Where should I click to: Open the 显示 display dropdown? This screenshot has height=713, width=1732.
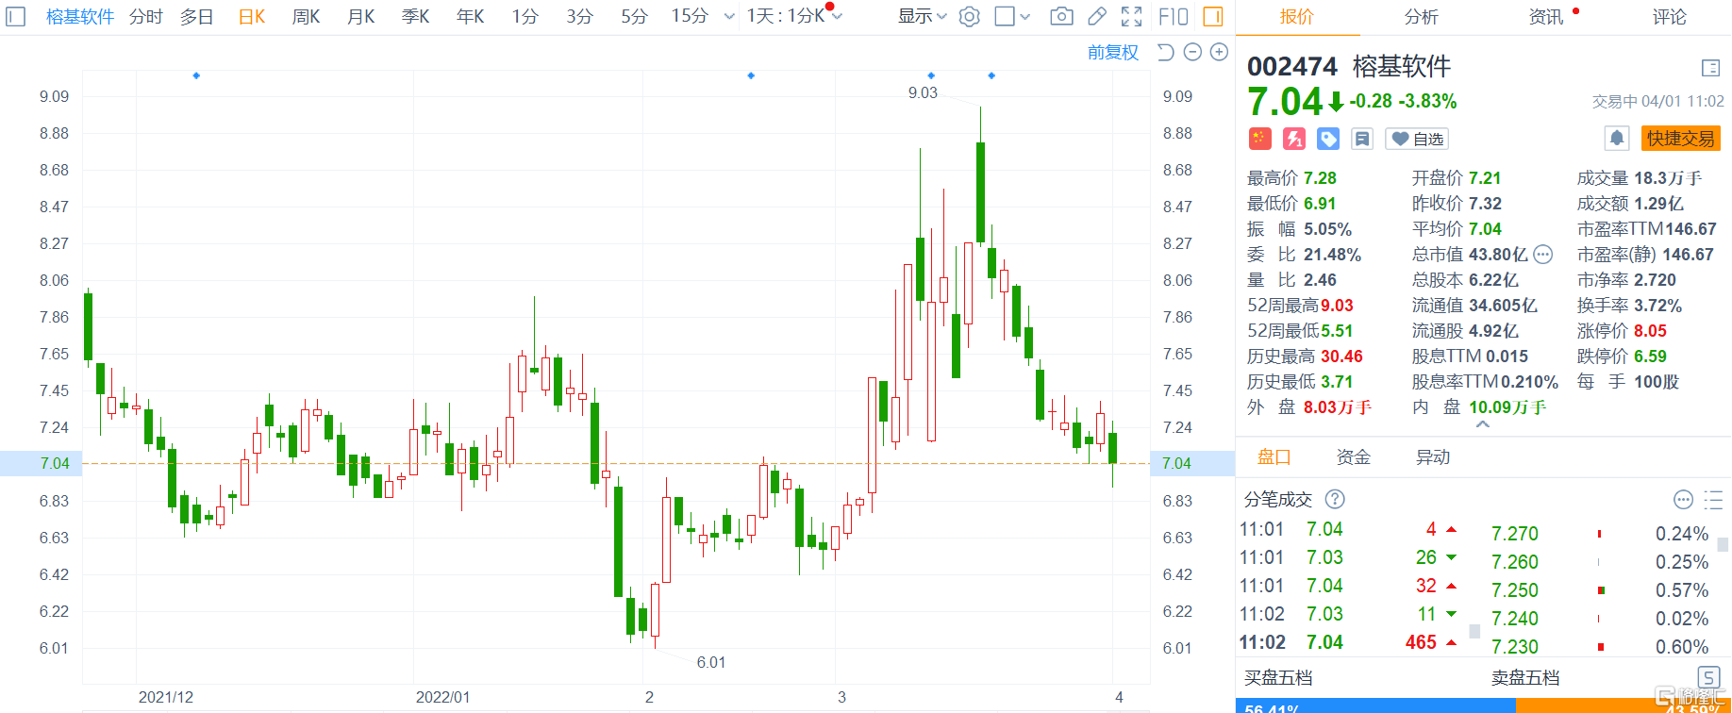click(x=923, y=16)
